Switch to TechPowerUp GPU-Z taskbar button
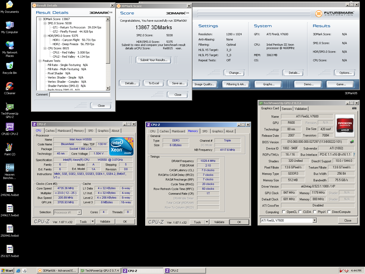Image resolution: width=365 pixels, height=274 pixels. coord(100,271)
